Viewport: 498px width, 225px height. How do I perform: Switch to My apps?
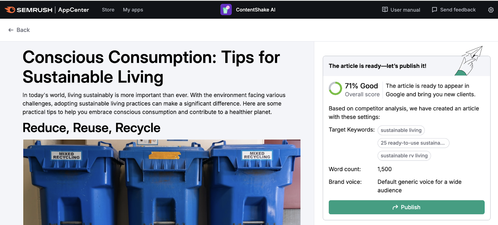133,10
